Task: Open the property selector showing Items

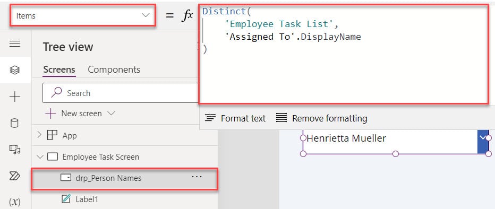Action: [x=83, y=15]
